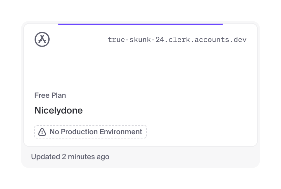
Task: Select the Free Plan label
Action: [50, 95]
